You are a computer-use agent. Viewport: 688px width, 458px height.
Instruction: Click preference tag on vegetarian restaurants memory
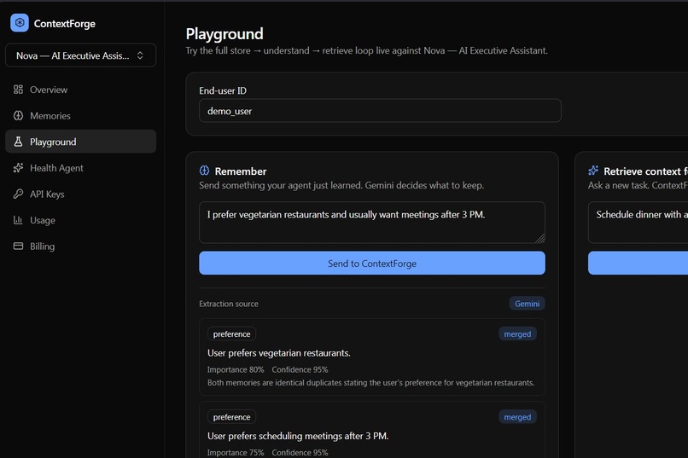231,334
